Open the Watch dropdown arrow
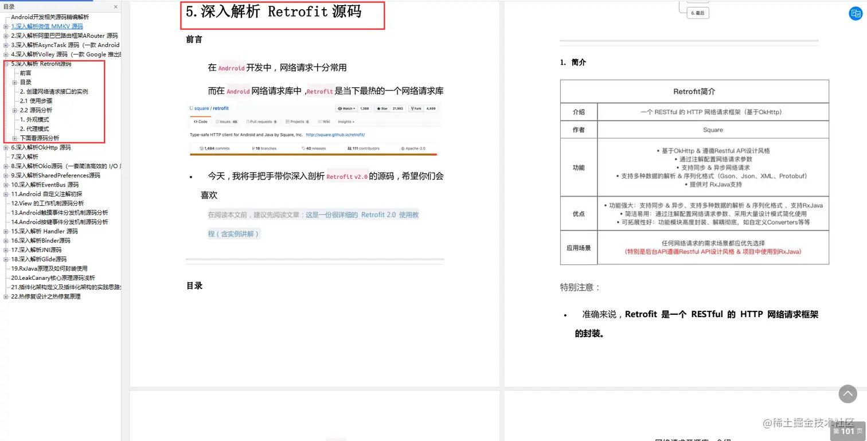867x441 pixels. click(x=355, y=108)
